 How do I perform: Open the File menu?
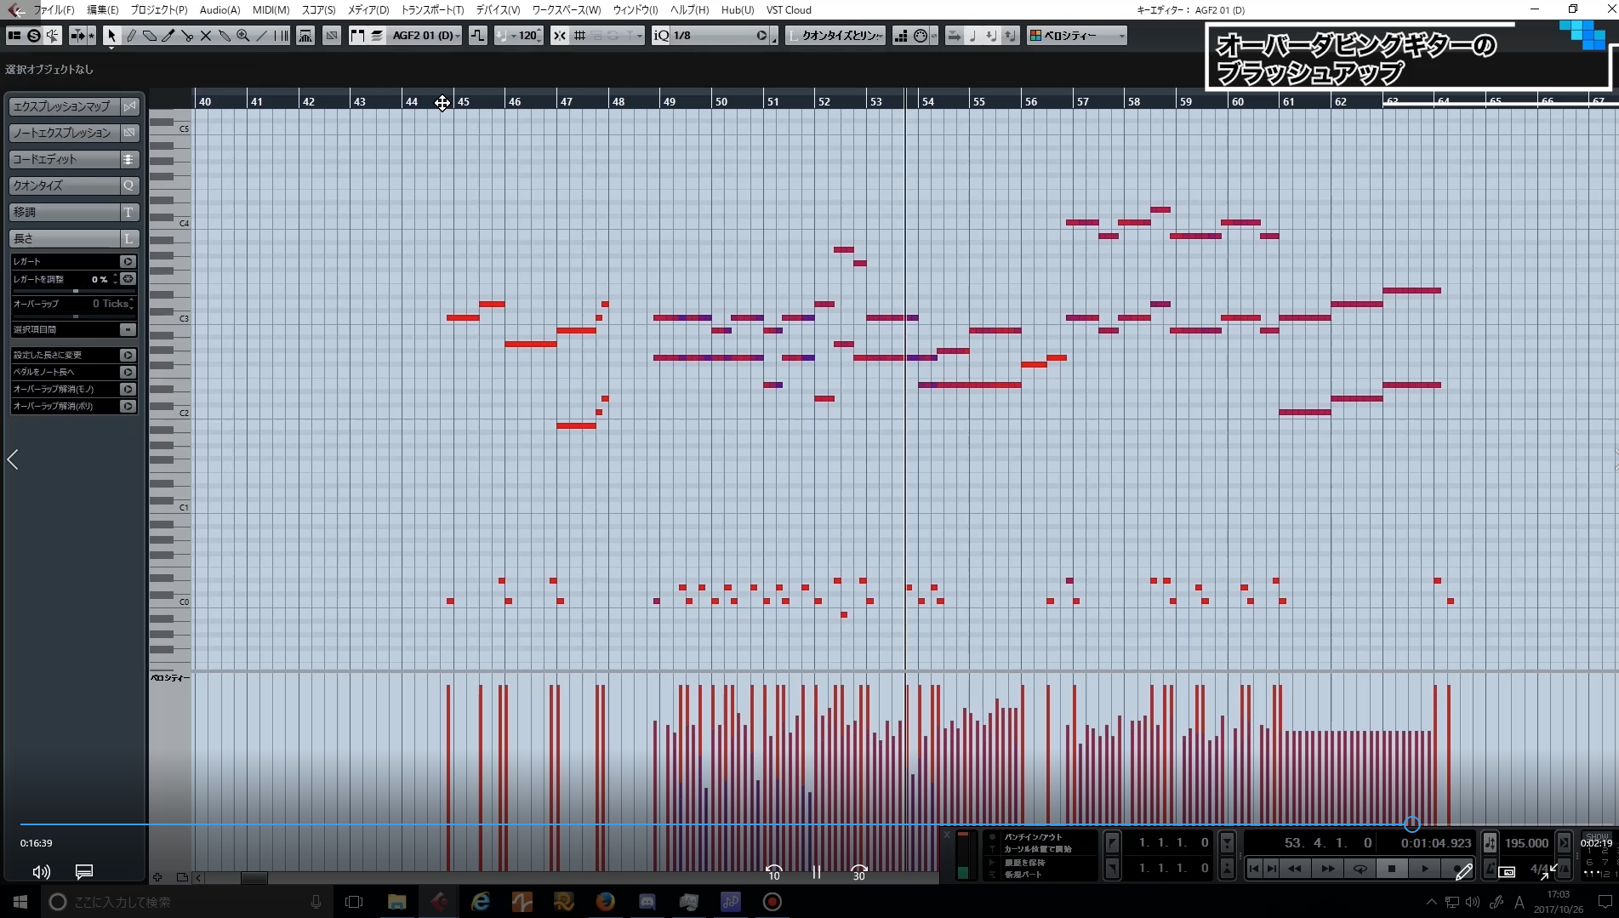(54, 9)
